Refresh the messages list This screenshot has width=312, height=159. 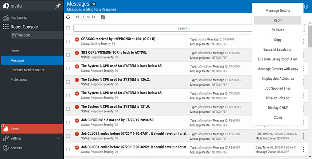pos(68,17)
